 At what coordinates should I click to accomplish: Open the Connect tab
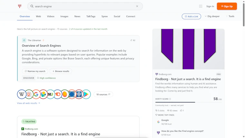pos(131,16)
